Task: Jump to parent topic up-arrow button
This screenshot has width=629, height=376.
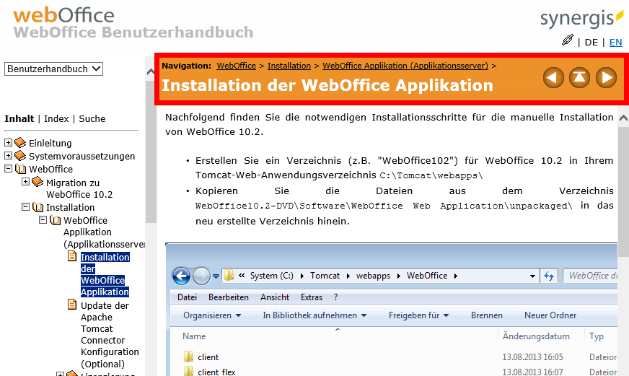Action: pos(580,77)
